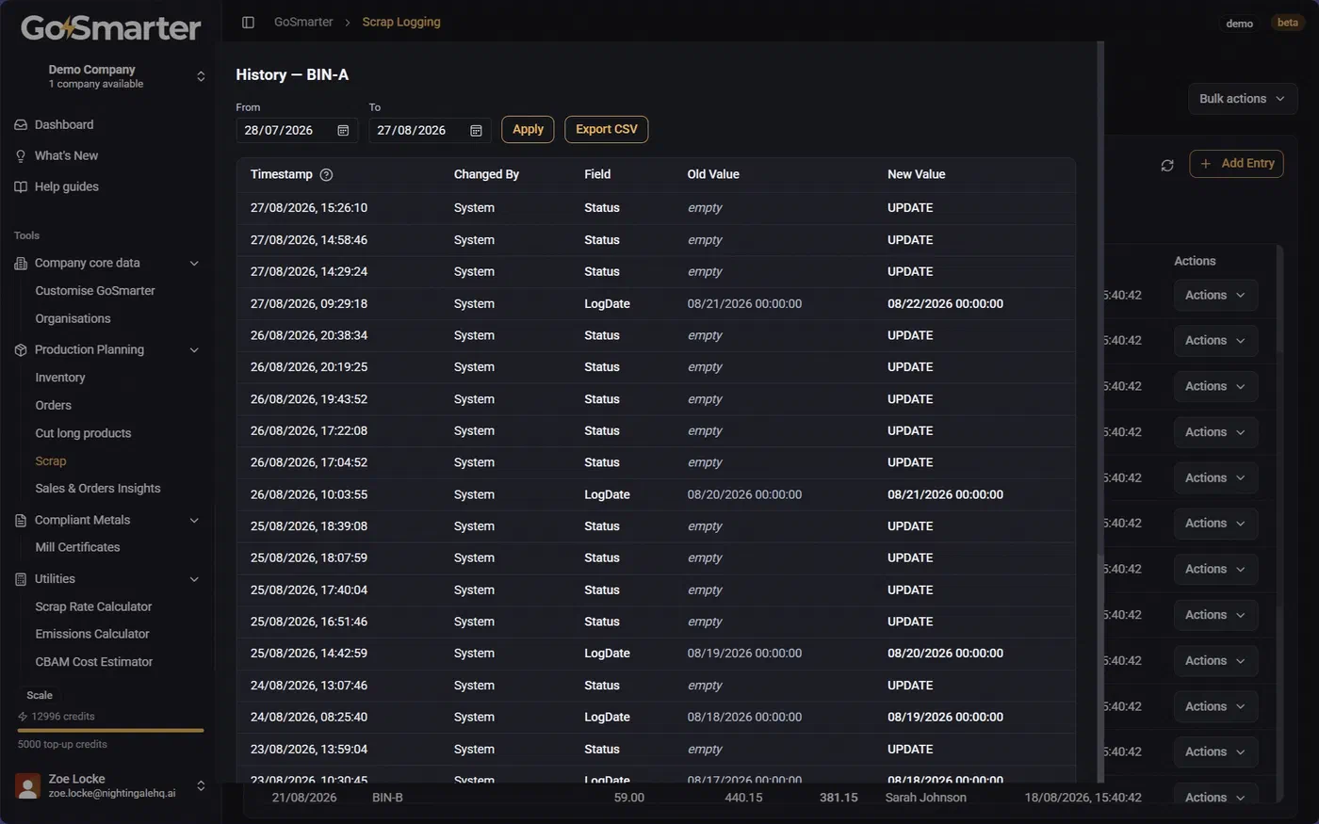The width and height of the screenshot is (1319, 824).
Task: Click the demo badge
Action: 1239,24
